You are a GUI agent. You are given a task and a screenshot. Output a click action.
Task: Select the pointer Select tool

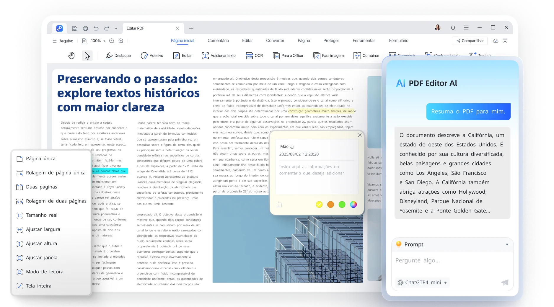click(87, 55)
